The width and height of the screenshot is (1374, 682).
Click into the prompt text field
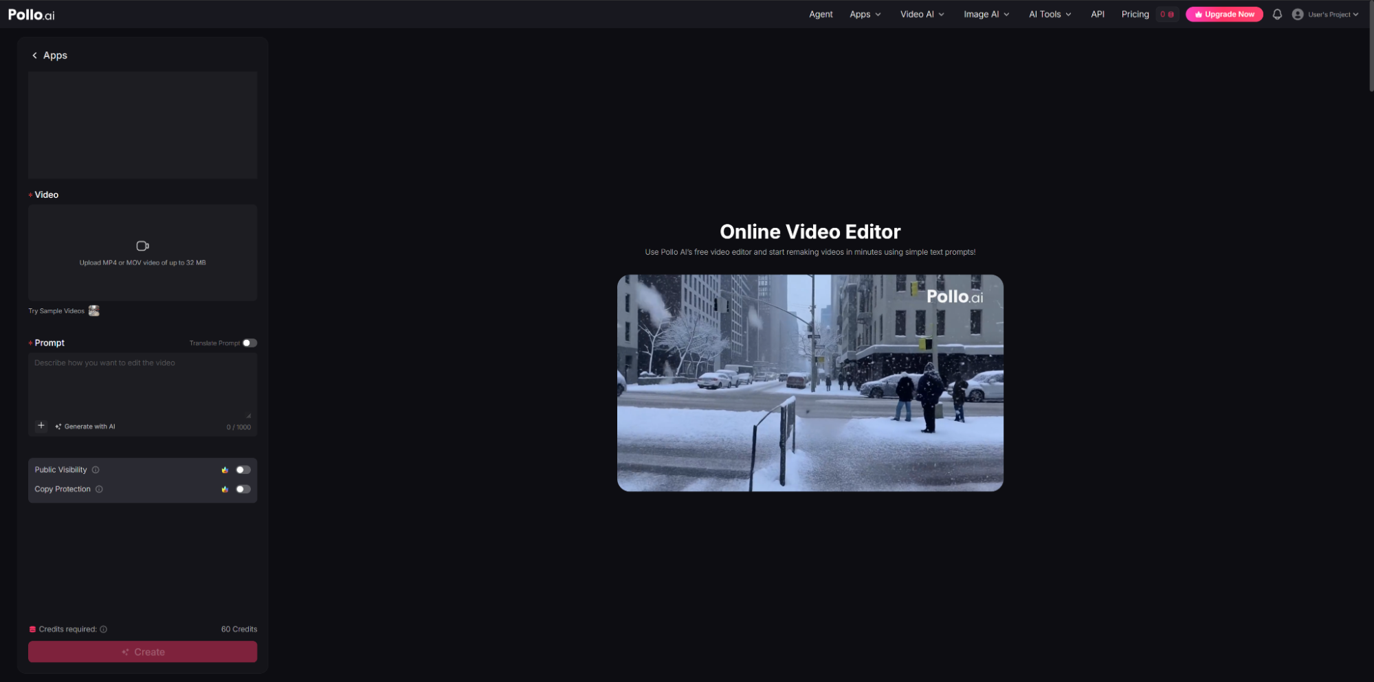[x=142, y=385]
